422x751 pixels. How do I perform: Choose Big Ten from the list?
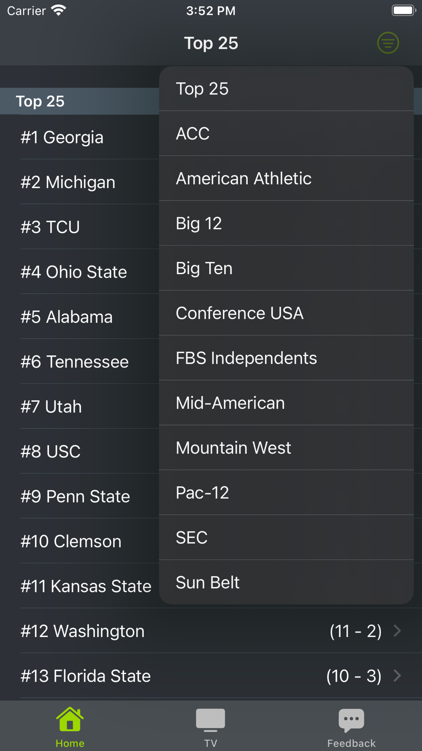point(286,268)
